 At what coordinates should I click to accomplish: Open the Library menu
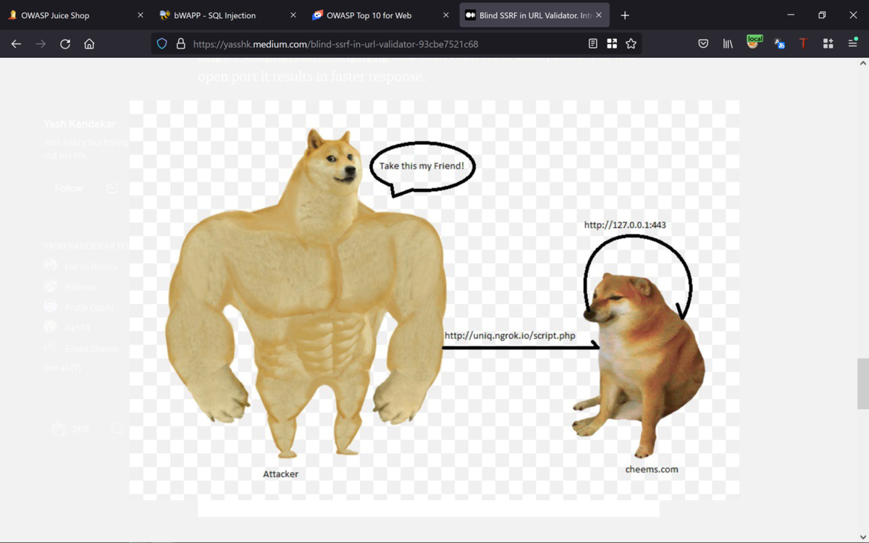[728, 43]
